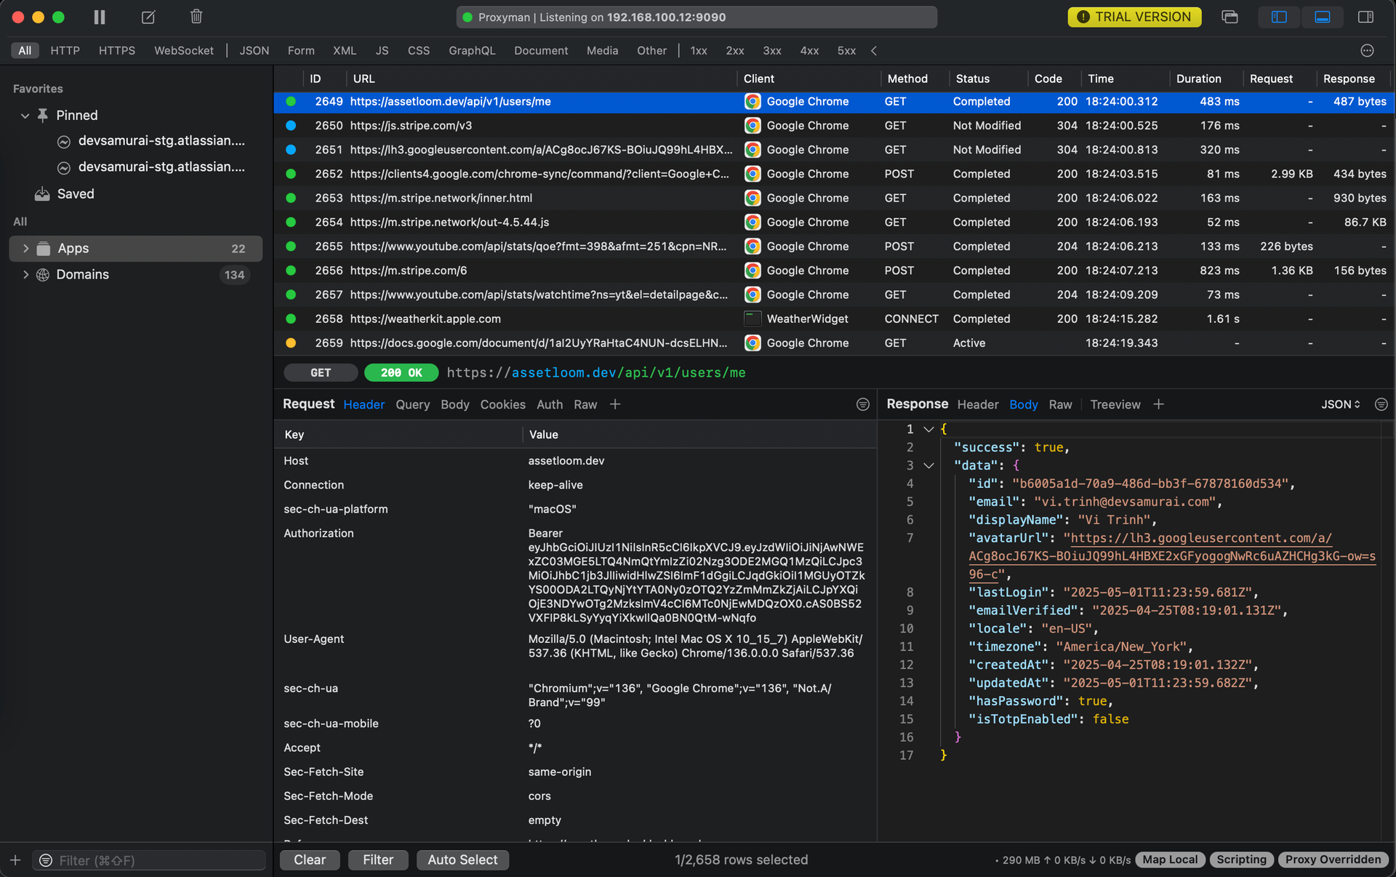Click blue status dot on row 2651
The image size is (1396, 877).
point(291,150)
